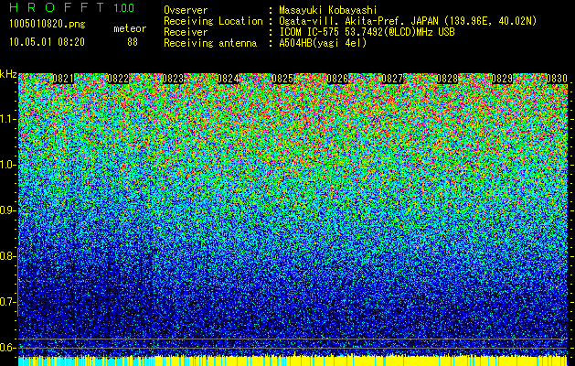This screenshot has height=366, width=575.
Task: Click the date stamp 10.05.01 08:20
Action: coord(47,42)
